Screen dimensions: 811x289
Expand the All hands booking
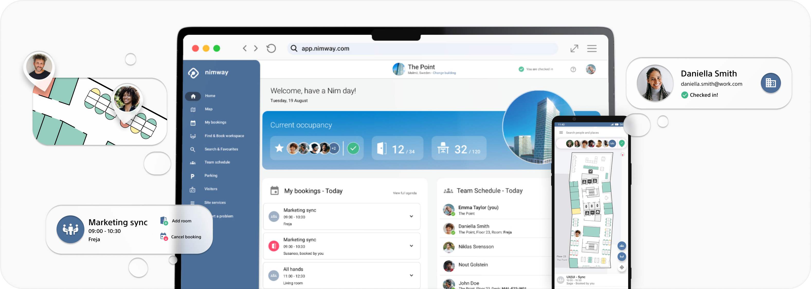[x=411, y=275]
